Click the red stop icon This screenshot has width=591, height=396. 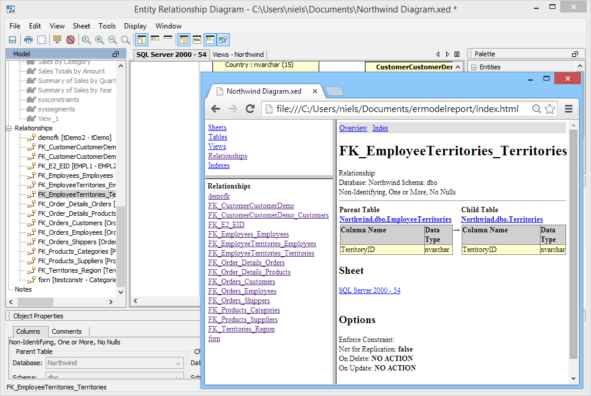[x=71, y=40]
